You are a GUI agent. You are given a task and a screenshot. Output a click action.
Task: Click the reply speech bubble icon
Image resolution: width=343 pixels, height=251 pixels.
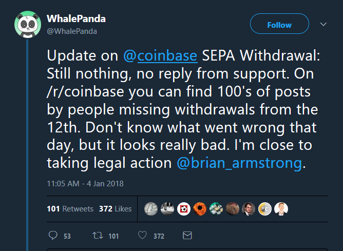(x=52, y=236)
